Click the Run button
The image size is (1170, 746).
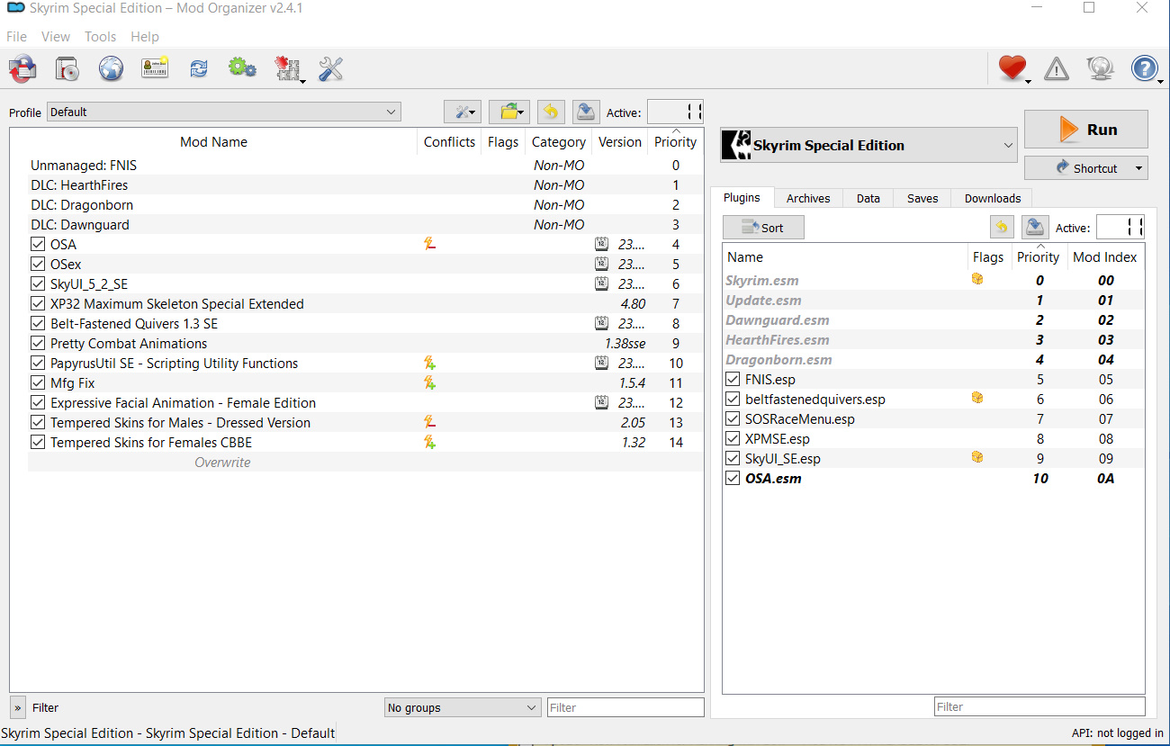(1086, 129)
